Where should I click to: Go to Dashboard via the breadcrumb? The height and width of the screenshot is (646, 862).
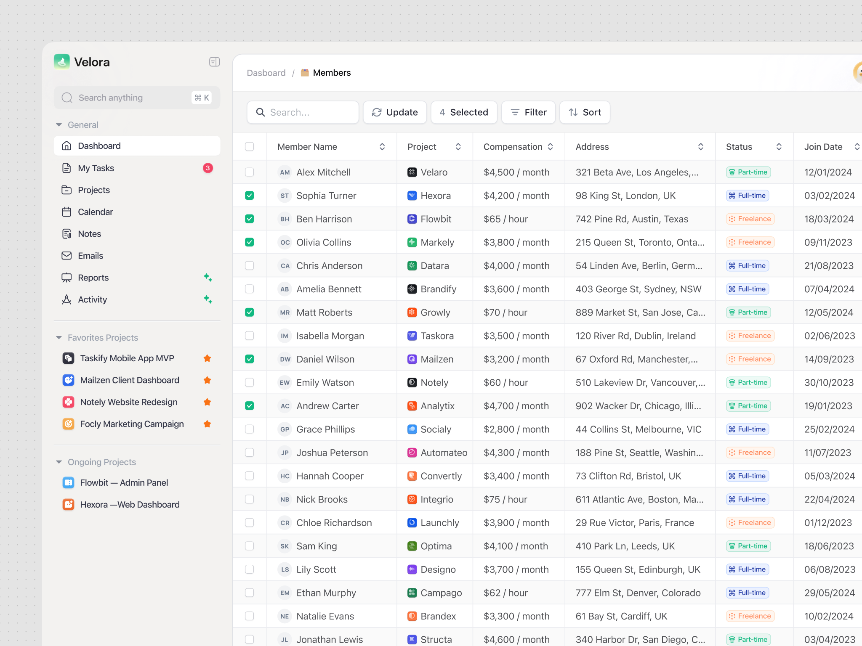(266, 72)
